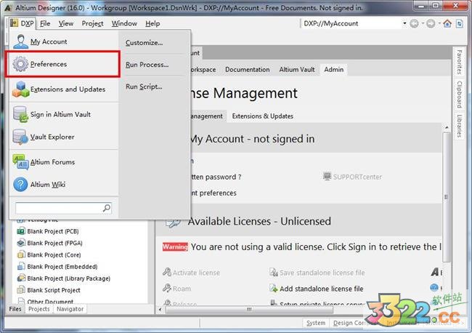The width and height of the screenshot is (472, 333).
Task: Click the SUPPORTcenter link
Action: (x=357, y=177)
